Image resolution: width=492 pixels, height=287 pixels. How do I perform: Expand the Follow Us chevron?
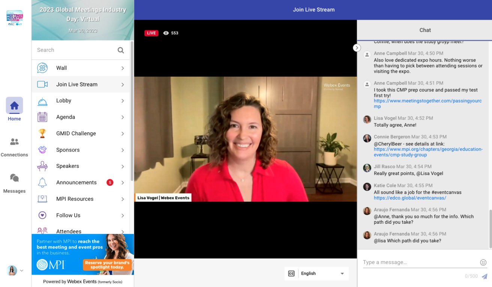click(123, 215)
